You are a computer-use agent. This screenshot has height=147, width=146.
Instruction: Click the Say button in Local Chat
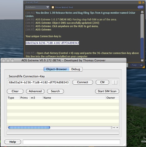(x=134, y=65)
